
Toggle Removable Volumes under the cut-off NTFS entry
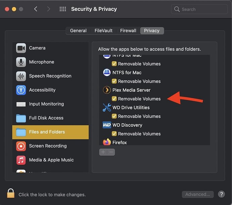click(x=114, y=64)
